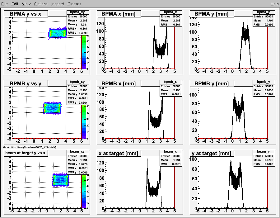Click the beam_x statistics box

[171, 158]
